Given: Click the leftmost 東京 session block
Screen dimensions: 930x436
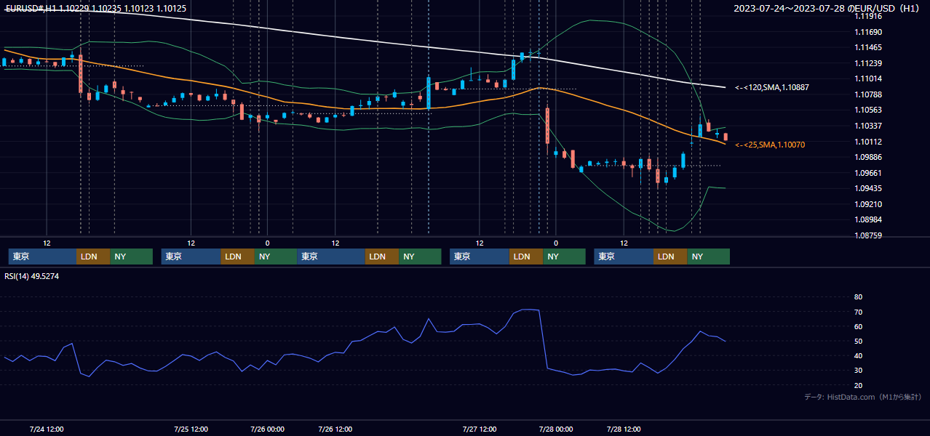Looking at the screenshot, I should point(42,257).
